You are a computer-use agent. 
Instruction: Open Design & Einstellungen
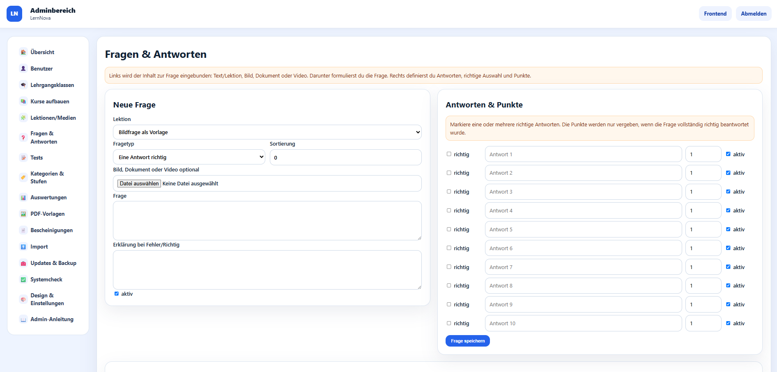pyautogui.click(x=48, y=299)
